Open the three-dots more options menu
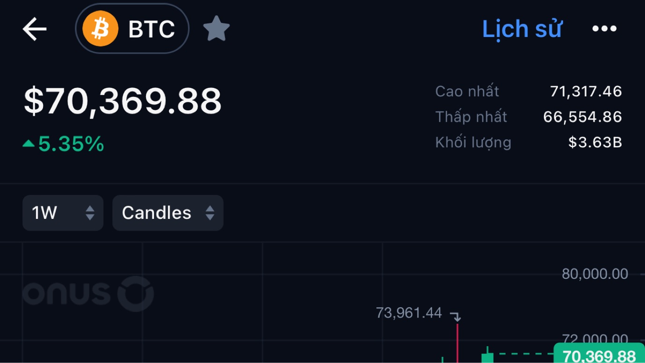645x363 pixels. pyautogui.click(x=604, y=29)
